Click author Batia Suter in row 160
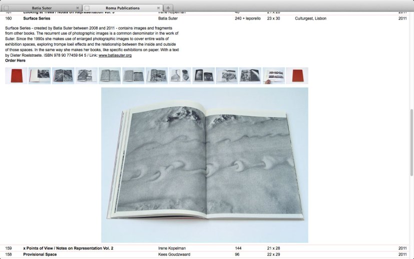The width and height of the screenshot is (414, 259). coord(168,19)
